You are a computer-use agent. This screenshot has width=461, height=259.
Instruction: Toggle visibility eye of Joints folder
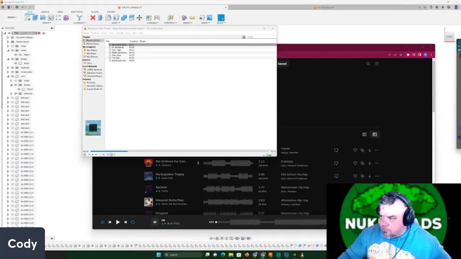[x=12, y=50]
